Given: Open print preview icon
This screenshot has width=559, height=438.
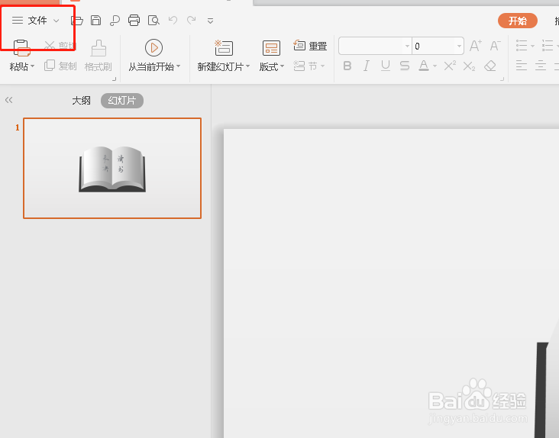Looking at the screenshot, I should (153, 21).
